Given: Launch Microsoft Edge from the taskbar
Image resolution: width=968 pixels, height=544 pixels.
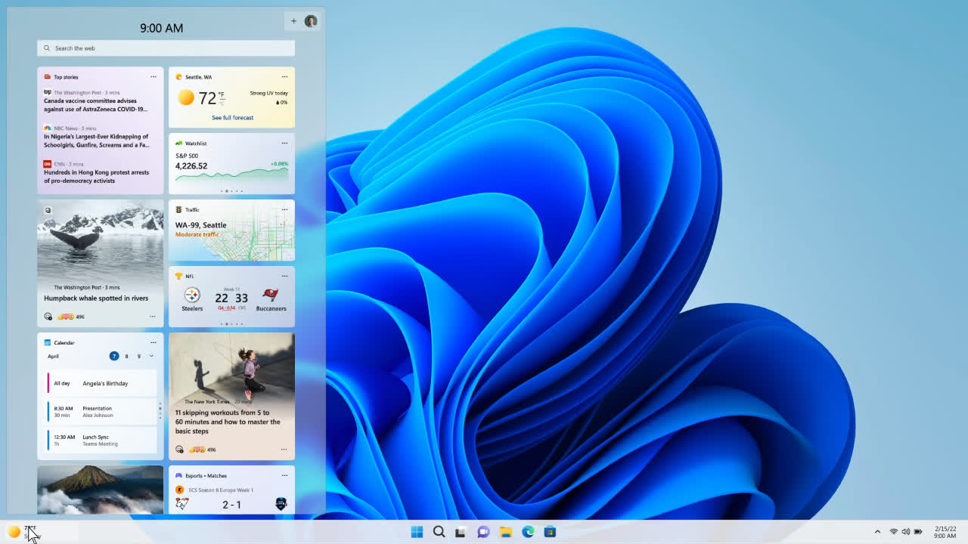Looking at the screenshot, I should click(528, 532).
